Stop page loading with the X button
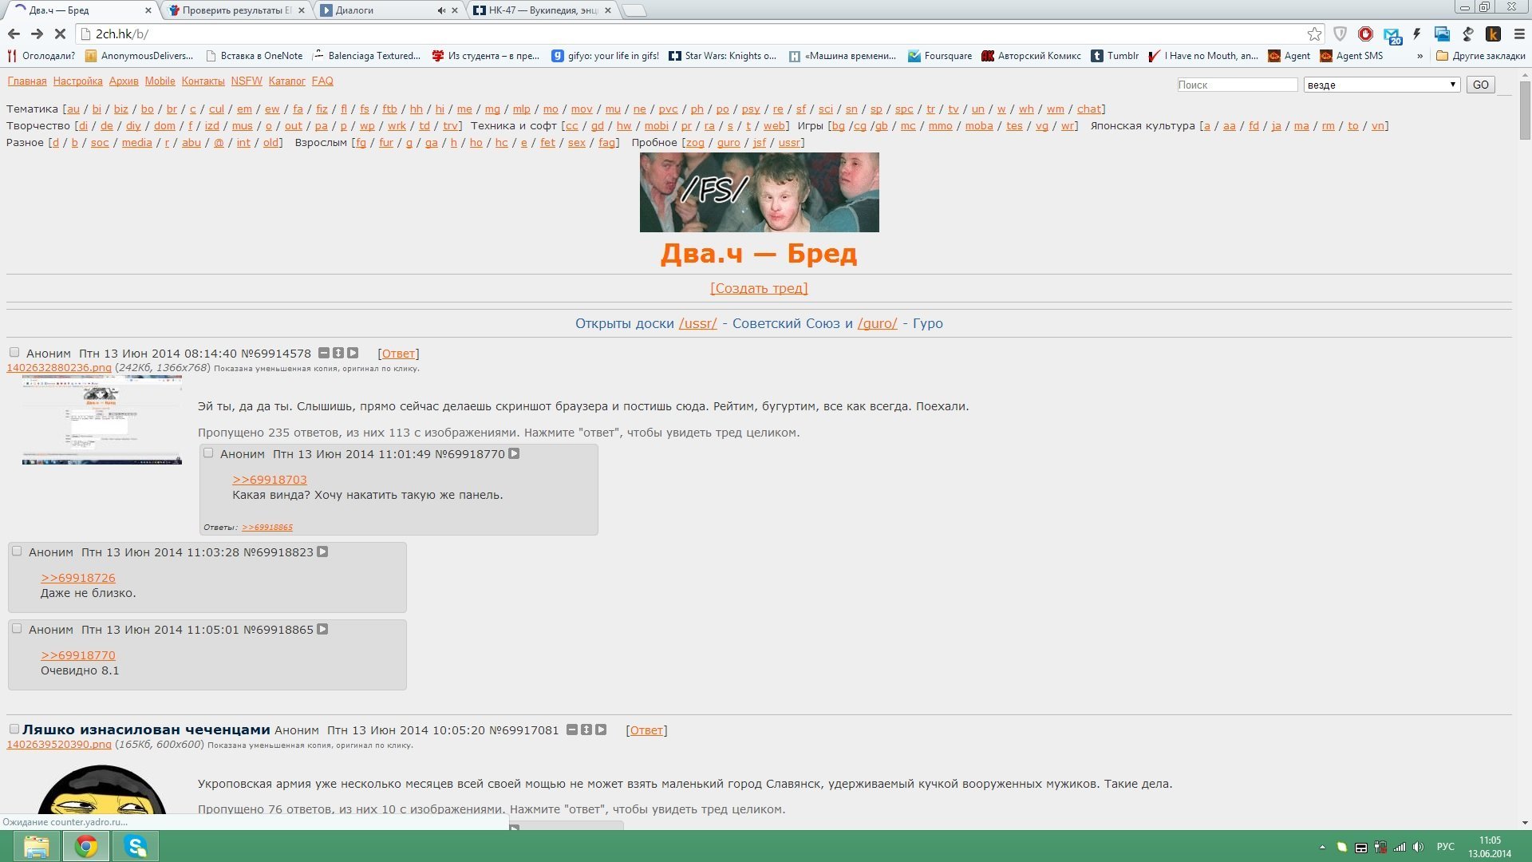Viewport: 1532px width, 862px height. [59, 34]
